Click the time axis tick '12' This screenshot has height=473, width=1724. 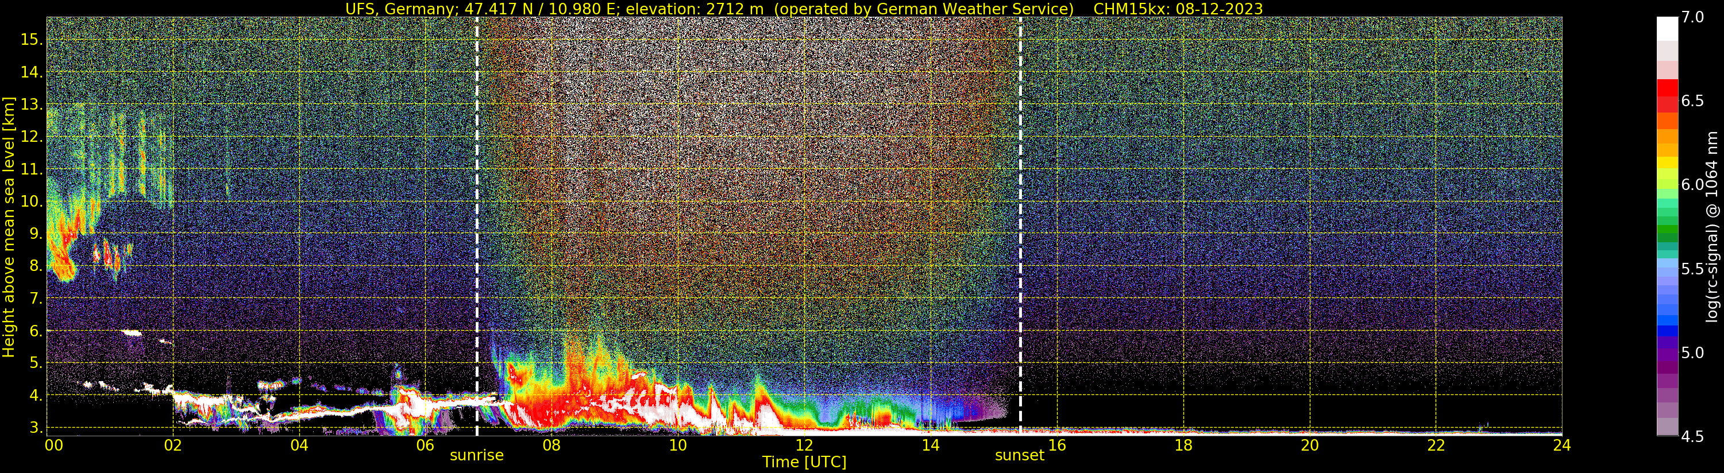804,445
